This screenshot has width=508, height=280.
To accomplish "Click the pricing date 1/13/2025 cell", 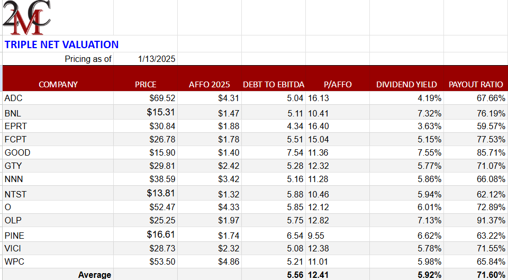I will pyautogui.click(x=157, y=59).
